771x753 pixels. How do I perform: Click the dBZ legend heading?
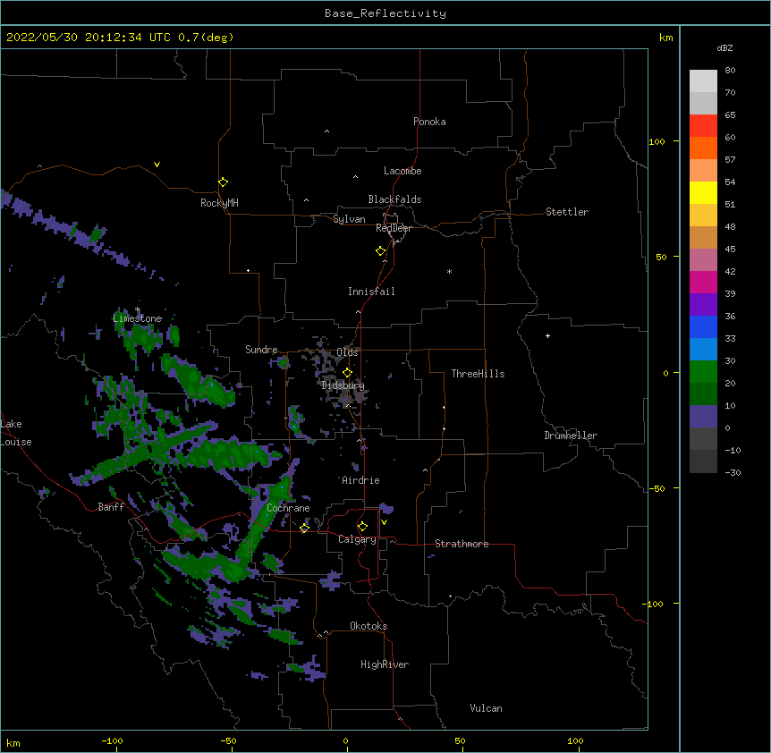pos(724,48)
